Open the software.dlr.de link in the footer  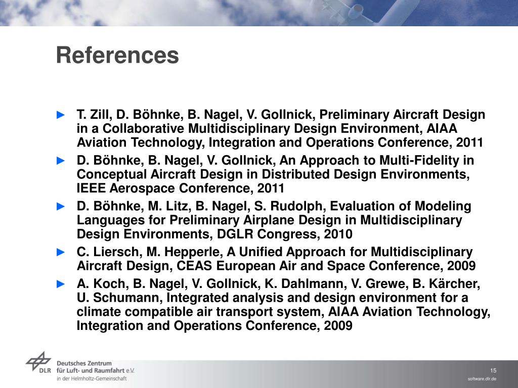point(482,379)
